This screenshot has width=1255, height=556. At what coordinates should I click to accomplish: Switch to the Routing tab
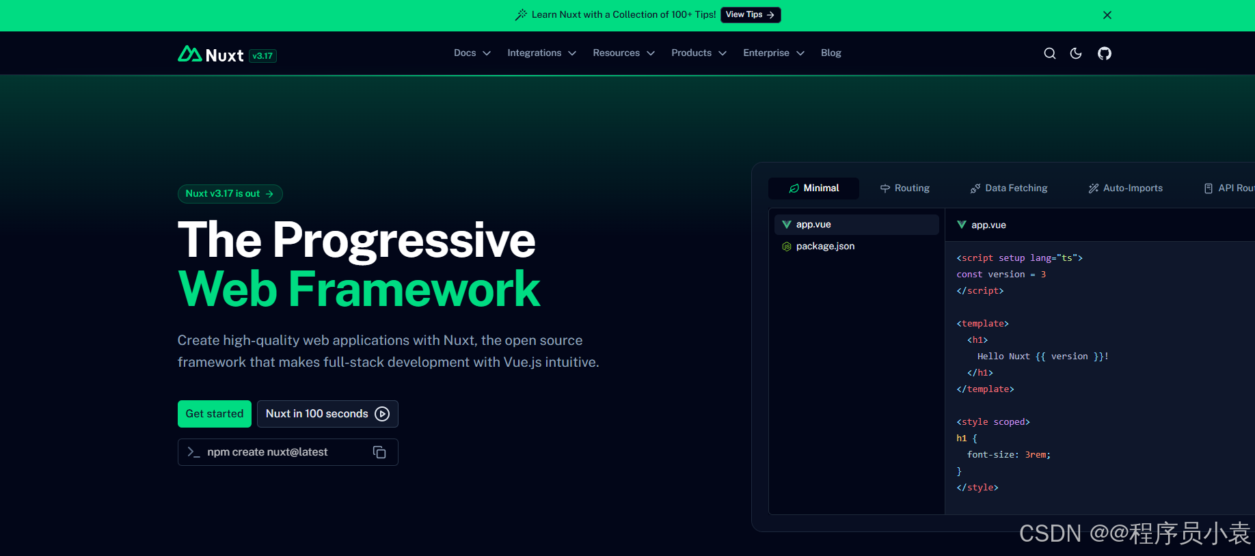pyautogui.click(x=904, y=189)
